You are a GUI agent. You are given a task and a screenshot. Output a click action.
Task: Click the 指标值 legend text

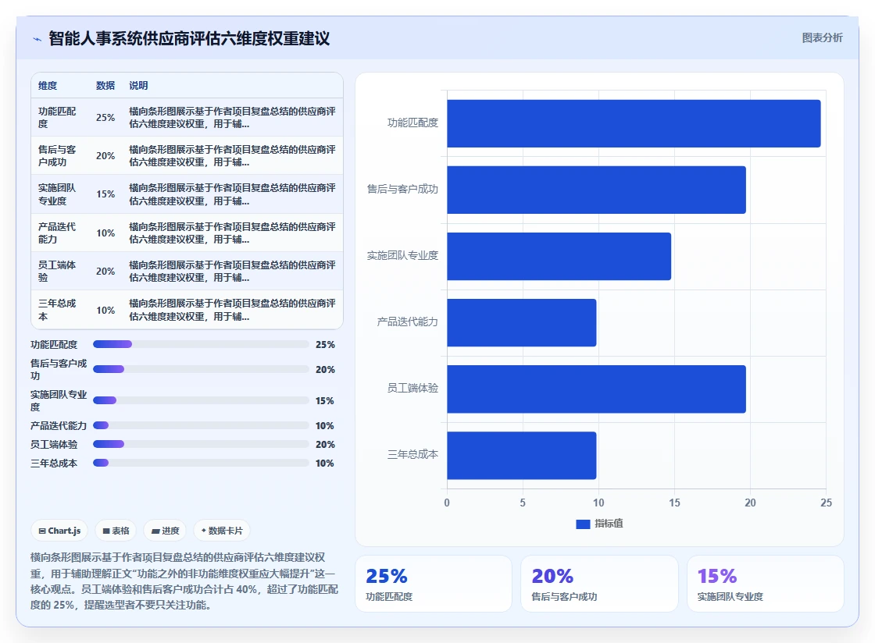pos(609,523)
